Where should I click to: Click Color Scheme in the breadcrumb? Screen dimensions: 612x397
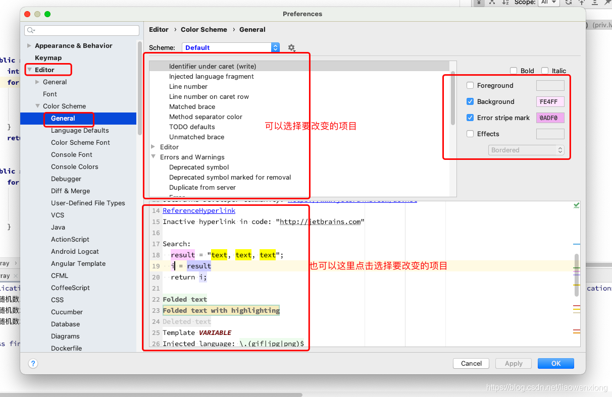(x=204, y=29)
